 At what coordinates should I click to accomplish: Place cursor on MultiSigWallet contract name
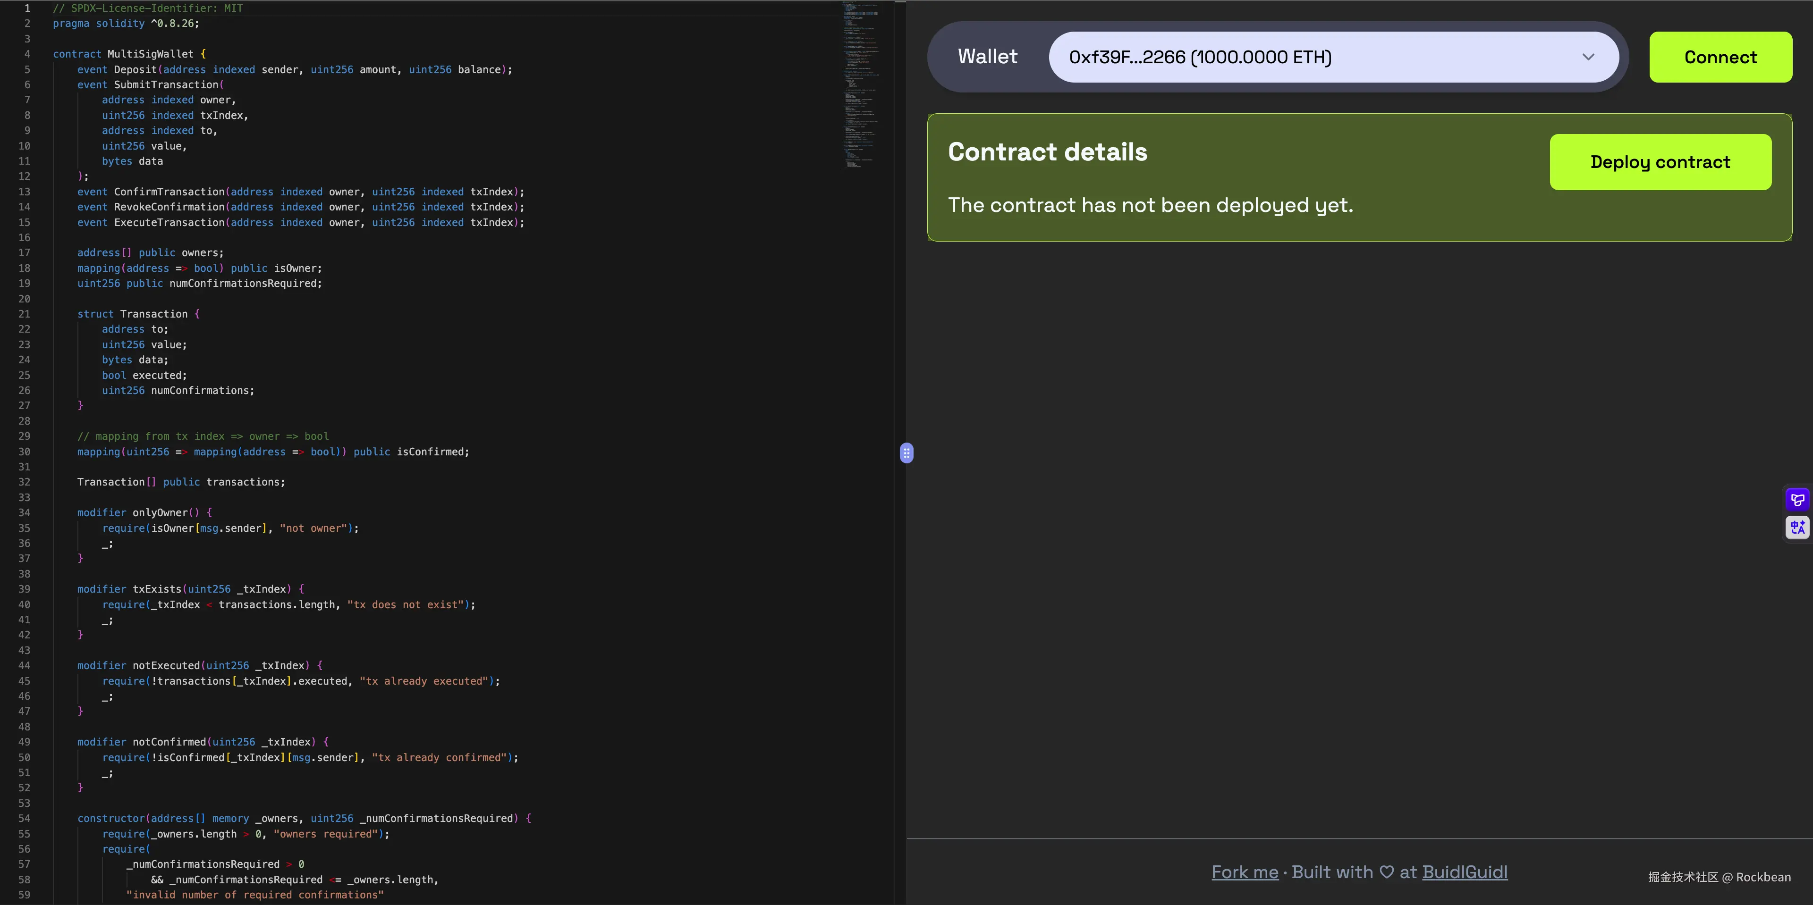tap(150, 54)
